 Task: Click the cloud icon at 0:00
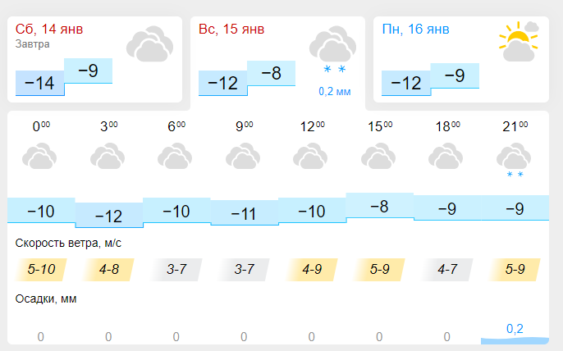(39, 156)
